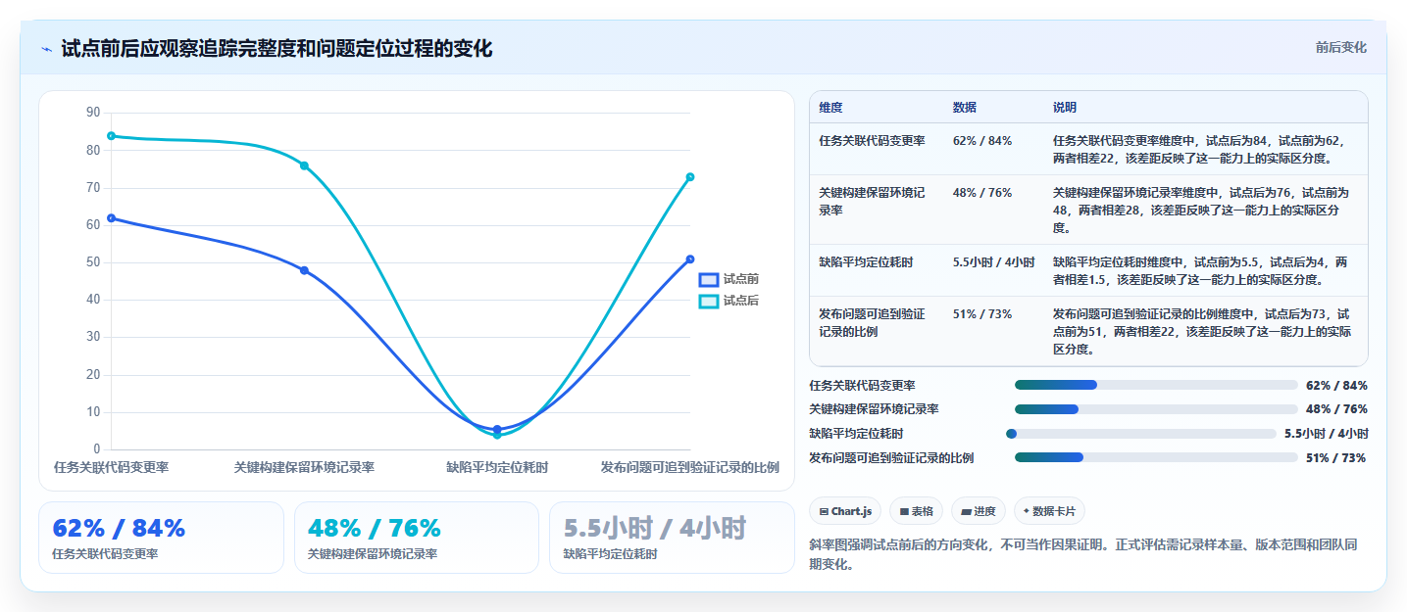Select the 数据卡片 tag chip

(x=1049, y=511)
